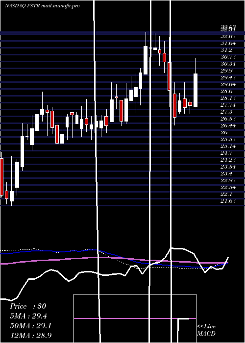Click the 27.3 price level label

tap(226, 112)
